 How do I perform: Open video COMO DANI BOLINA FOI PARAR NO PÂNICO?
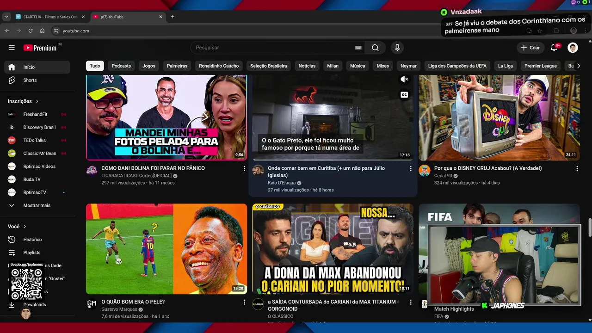pyautogui.click(x=153, y=168)
